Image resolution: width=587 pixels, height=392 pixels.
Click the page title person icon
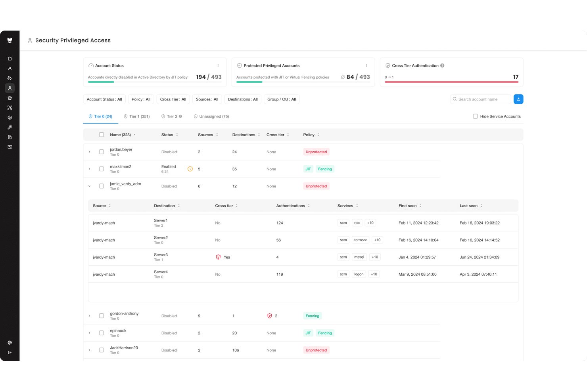click(x=30, y=41)
